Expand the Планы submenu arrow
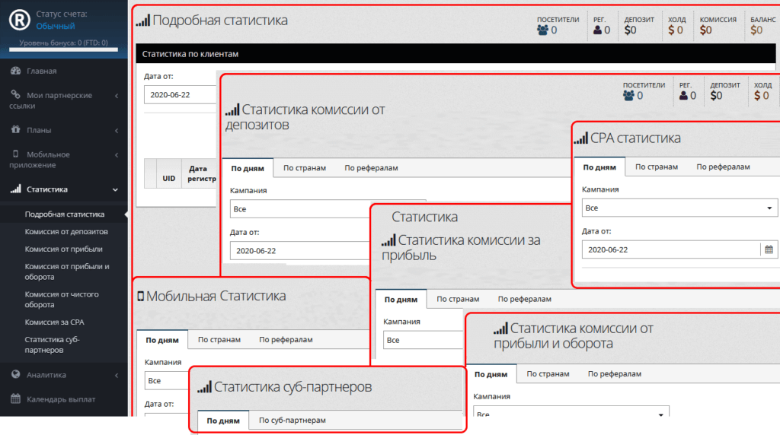The image size is (780, 435). click(x=117, y=131)
